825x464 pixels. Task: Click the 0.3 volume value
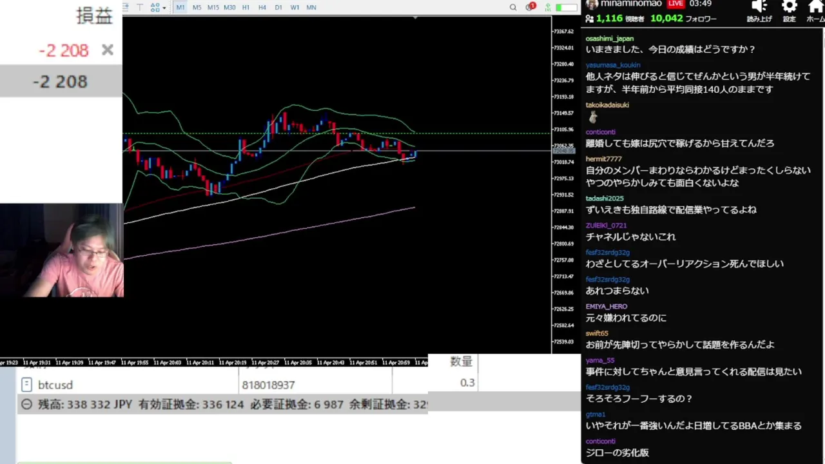tap(467, 383)
